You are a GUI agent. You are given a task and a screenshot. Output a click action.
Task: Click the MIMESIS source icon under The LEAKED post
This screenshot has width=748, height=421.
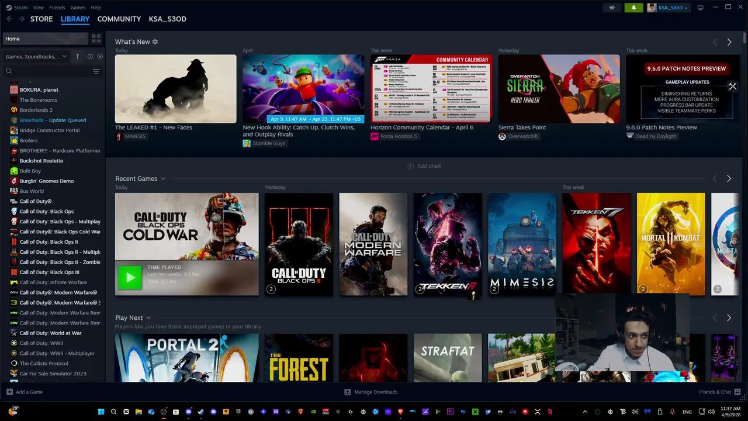(119, 136)
